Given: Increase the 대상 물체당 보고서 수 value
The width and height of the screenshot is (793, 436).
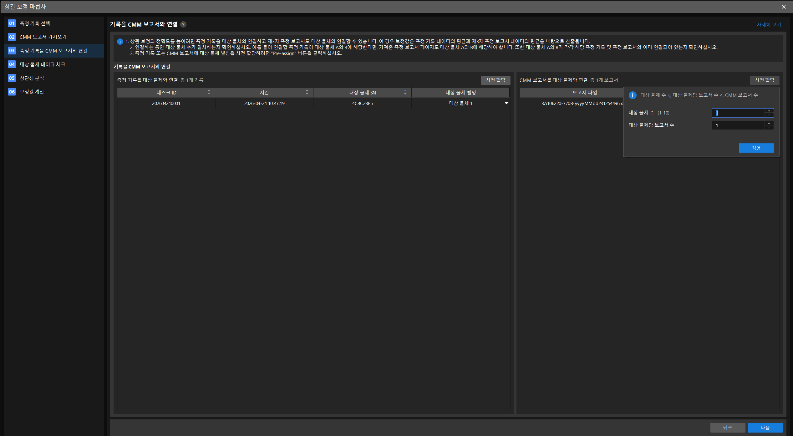Looking at the screenshot, I should [769, 123].
